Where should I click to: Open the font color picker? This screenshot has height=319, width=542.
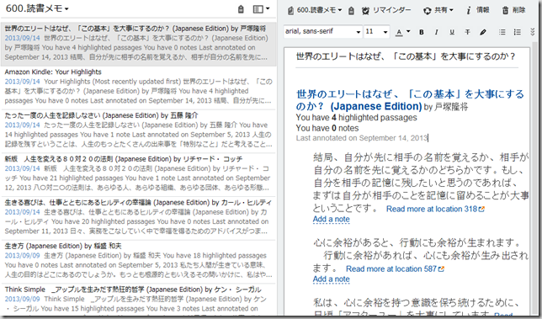pyautogui.click(x=402, y=32)
